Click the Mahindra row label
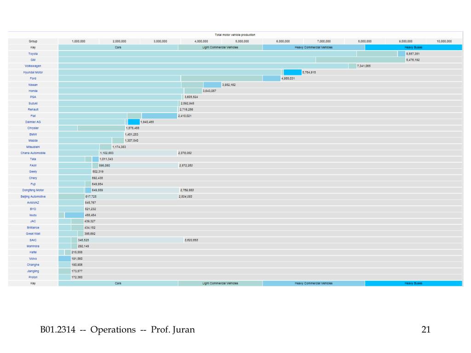Image resolution: width=471 pixels, height=353 pixels. pyautogui.click(x=33, y=246)
